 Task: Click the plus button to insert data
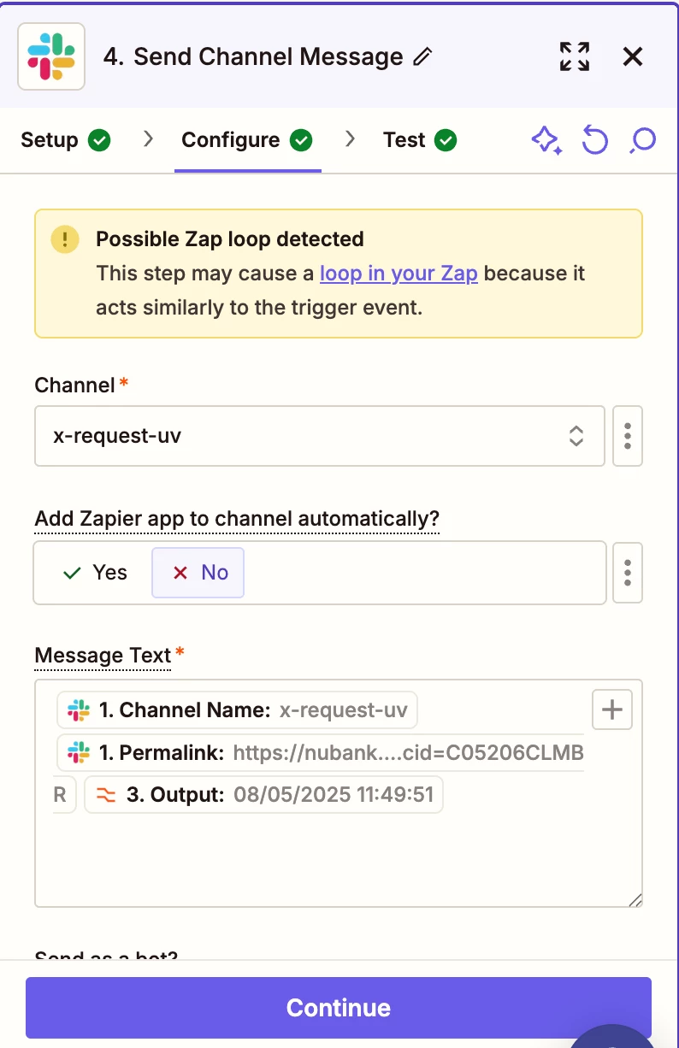coord(612,709)
